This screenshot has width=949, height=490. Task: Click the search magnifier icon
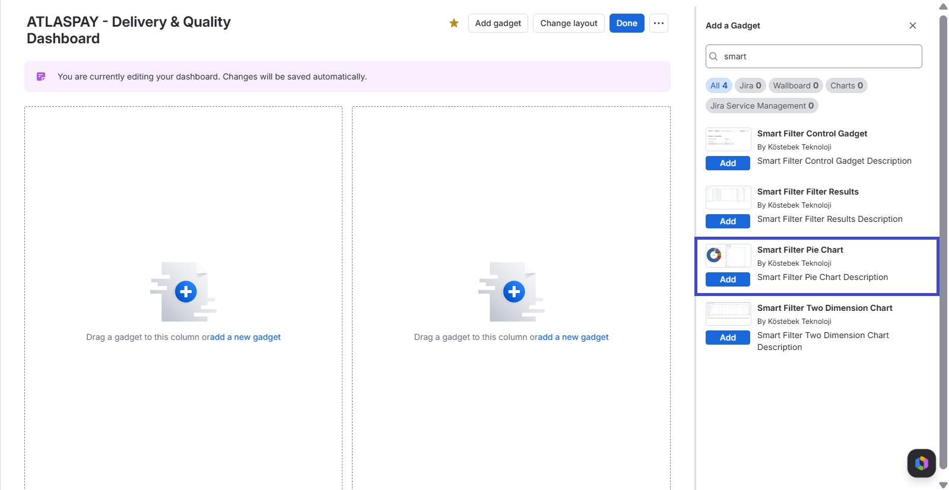coord(714,56)
